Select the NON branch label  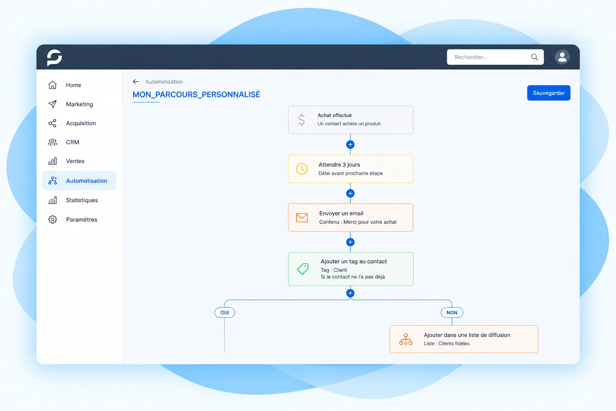pos(452,313)
